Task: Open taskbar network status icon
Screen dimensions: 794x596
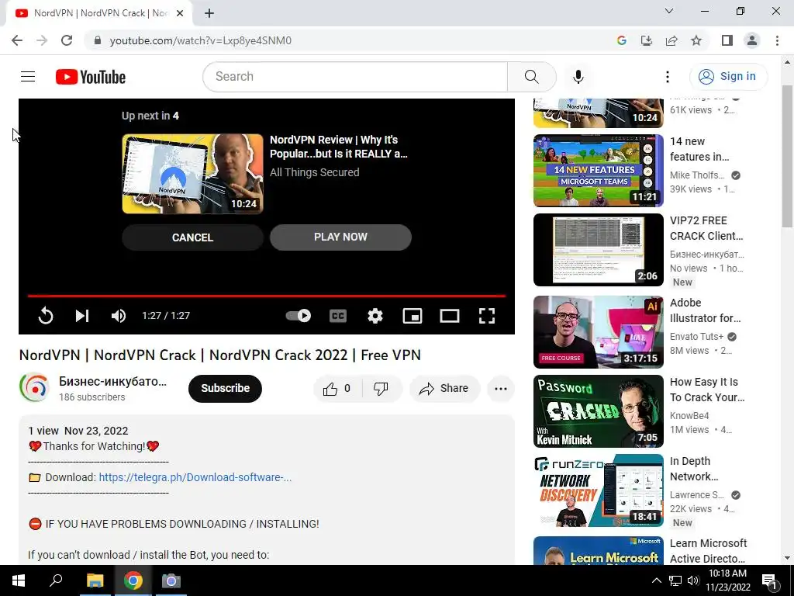Action: 675,580
